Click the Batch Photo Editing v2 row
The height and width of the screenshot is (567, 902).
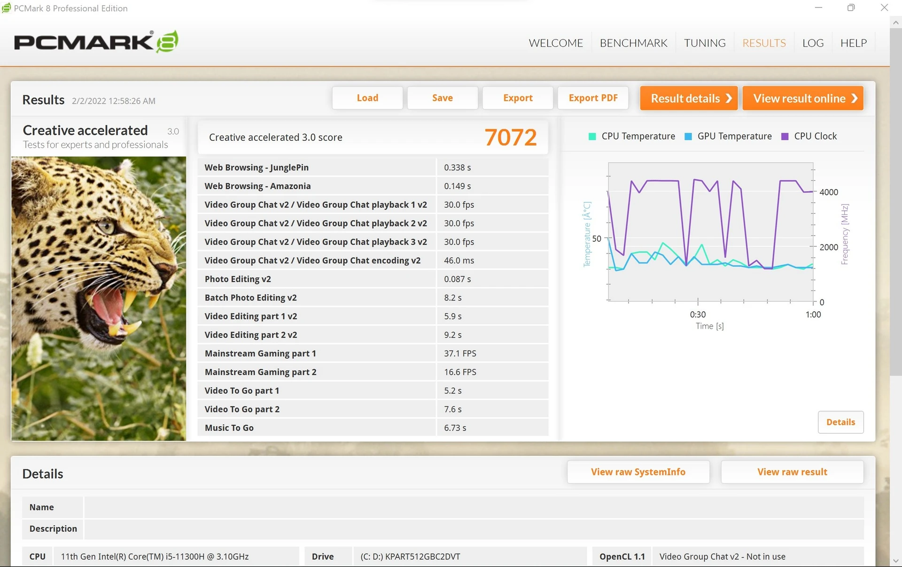(x=373, y=298)
